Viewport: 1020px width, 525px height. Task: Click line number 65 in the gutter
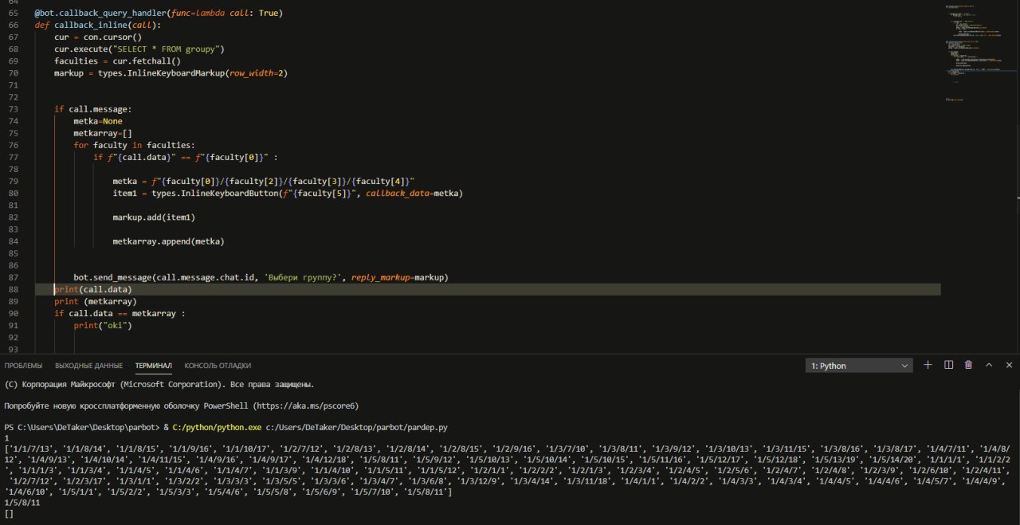coord(13,14)
